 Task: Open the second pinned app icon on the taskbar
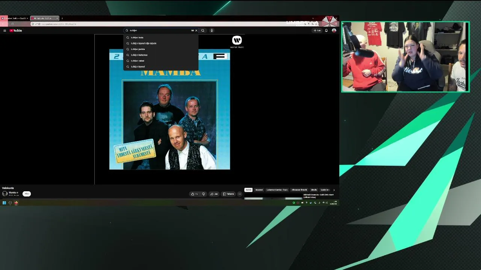10,203
